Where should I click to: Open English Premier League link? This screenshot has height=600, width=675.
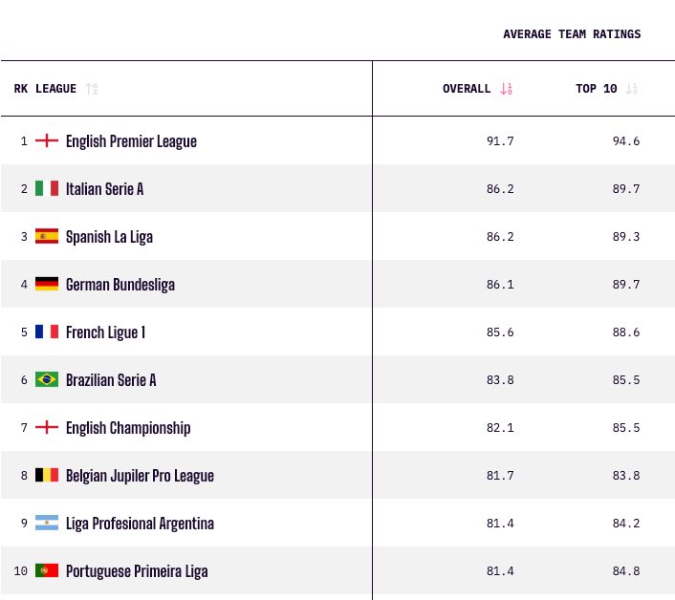(x=131, y=141)
